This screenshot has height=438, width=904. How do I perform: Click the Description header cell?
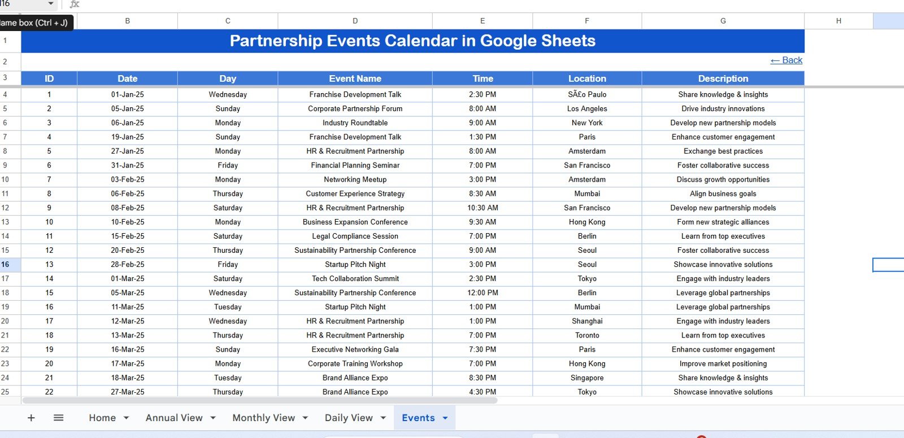(x=723, y=78)
